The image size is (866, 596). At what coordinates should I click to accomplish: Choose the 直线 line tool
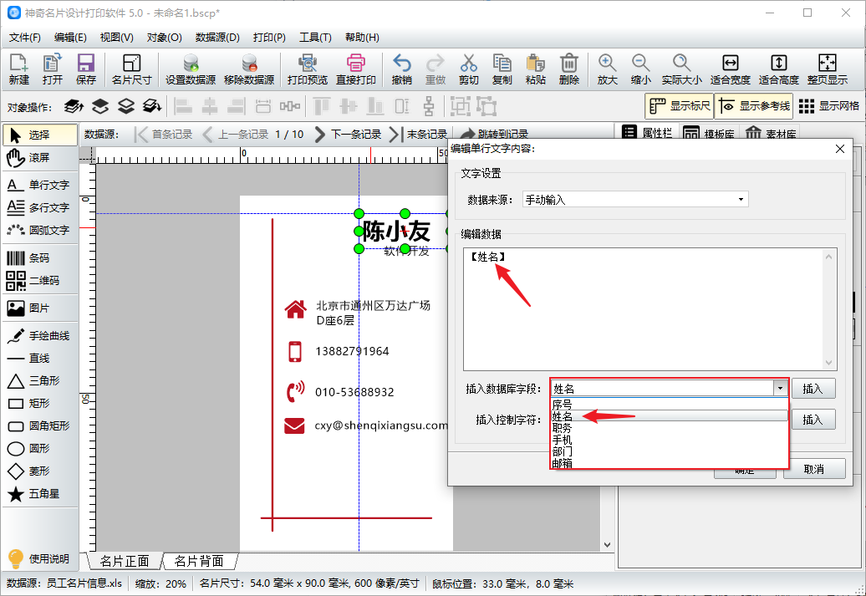coord(40,359)
